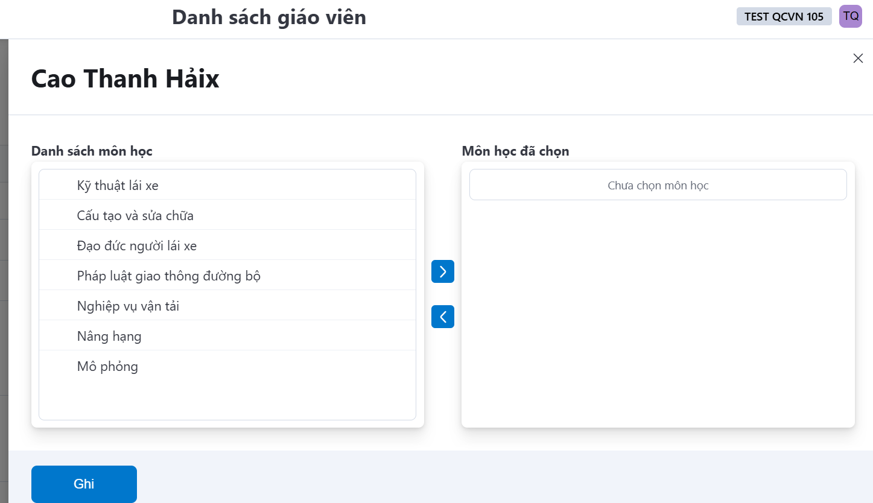Choose the Nâng hạng subject
This screenshot has width=873, height=503.
click(x=227, y=336)
